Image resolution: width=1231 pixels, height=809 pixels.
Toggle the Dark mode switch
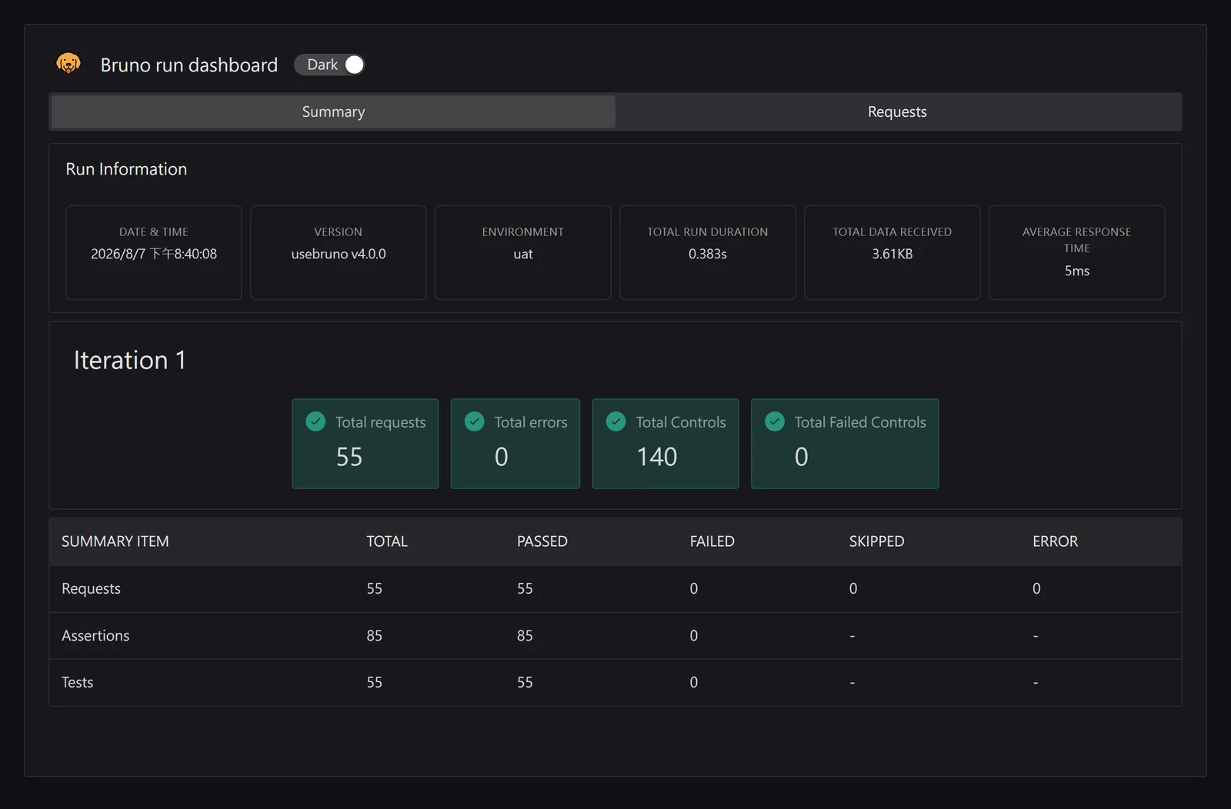[x=329, y=65]
